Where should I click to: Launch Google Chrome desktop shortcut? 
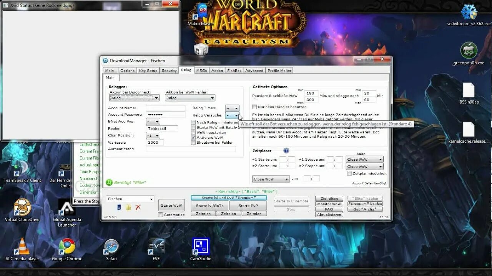[67, 250]
